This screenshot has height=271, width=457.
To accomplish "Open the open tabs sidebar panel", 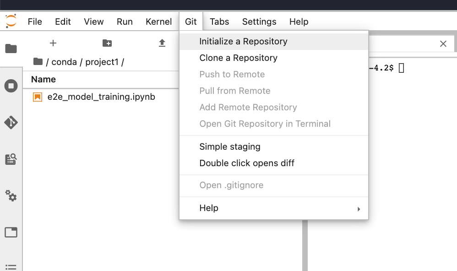I will point(11,233).
